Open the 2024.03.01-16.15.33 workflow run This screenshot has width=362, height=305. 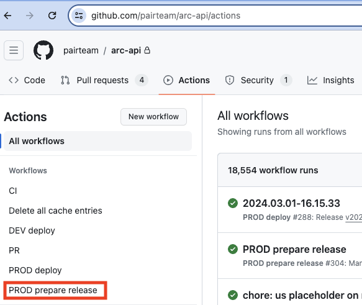pyautogui.click(x=291, y=203)
